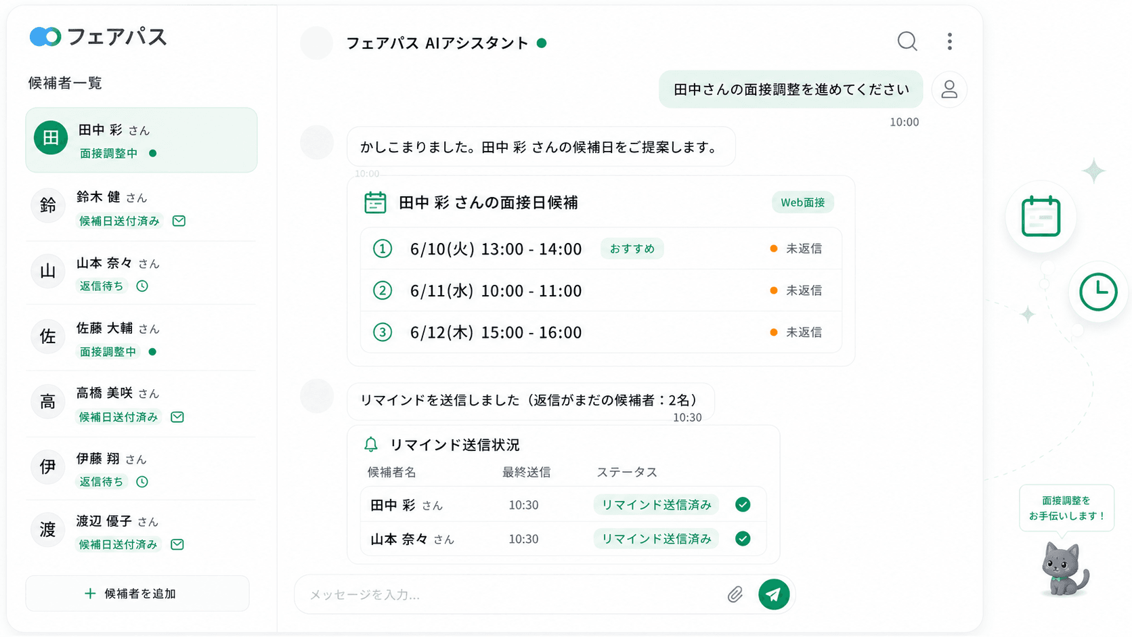Click the かしこまりました assistant message bubble

(541, 147)
